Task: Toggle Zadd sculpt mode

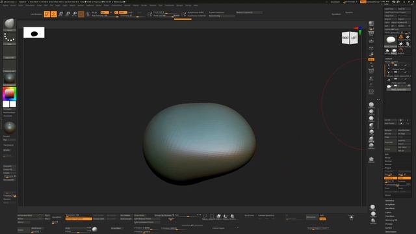Action: pyautogui.click(x=123, y=12)
